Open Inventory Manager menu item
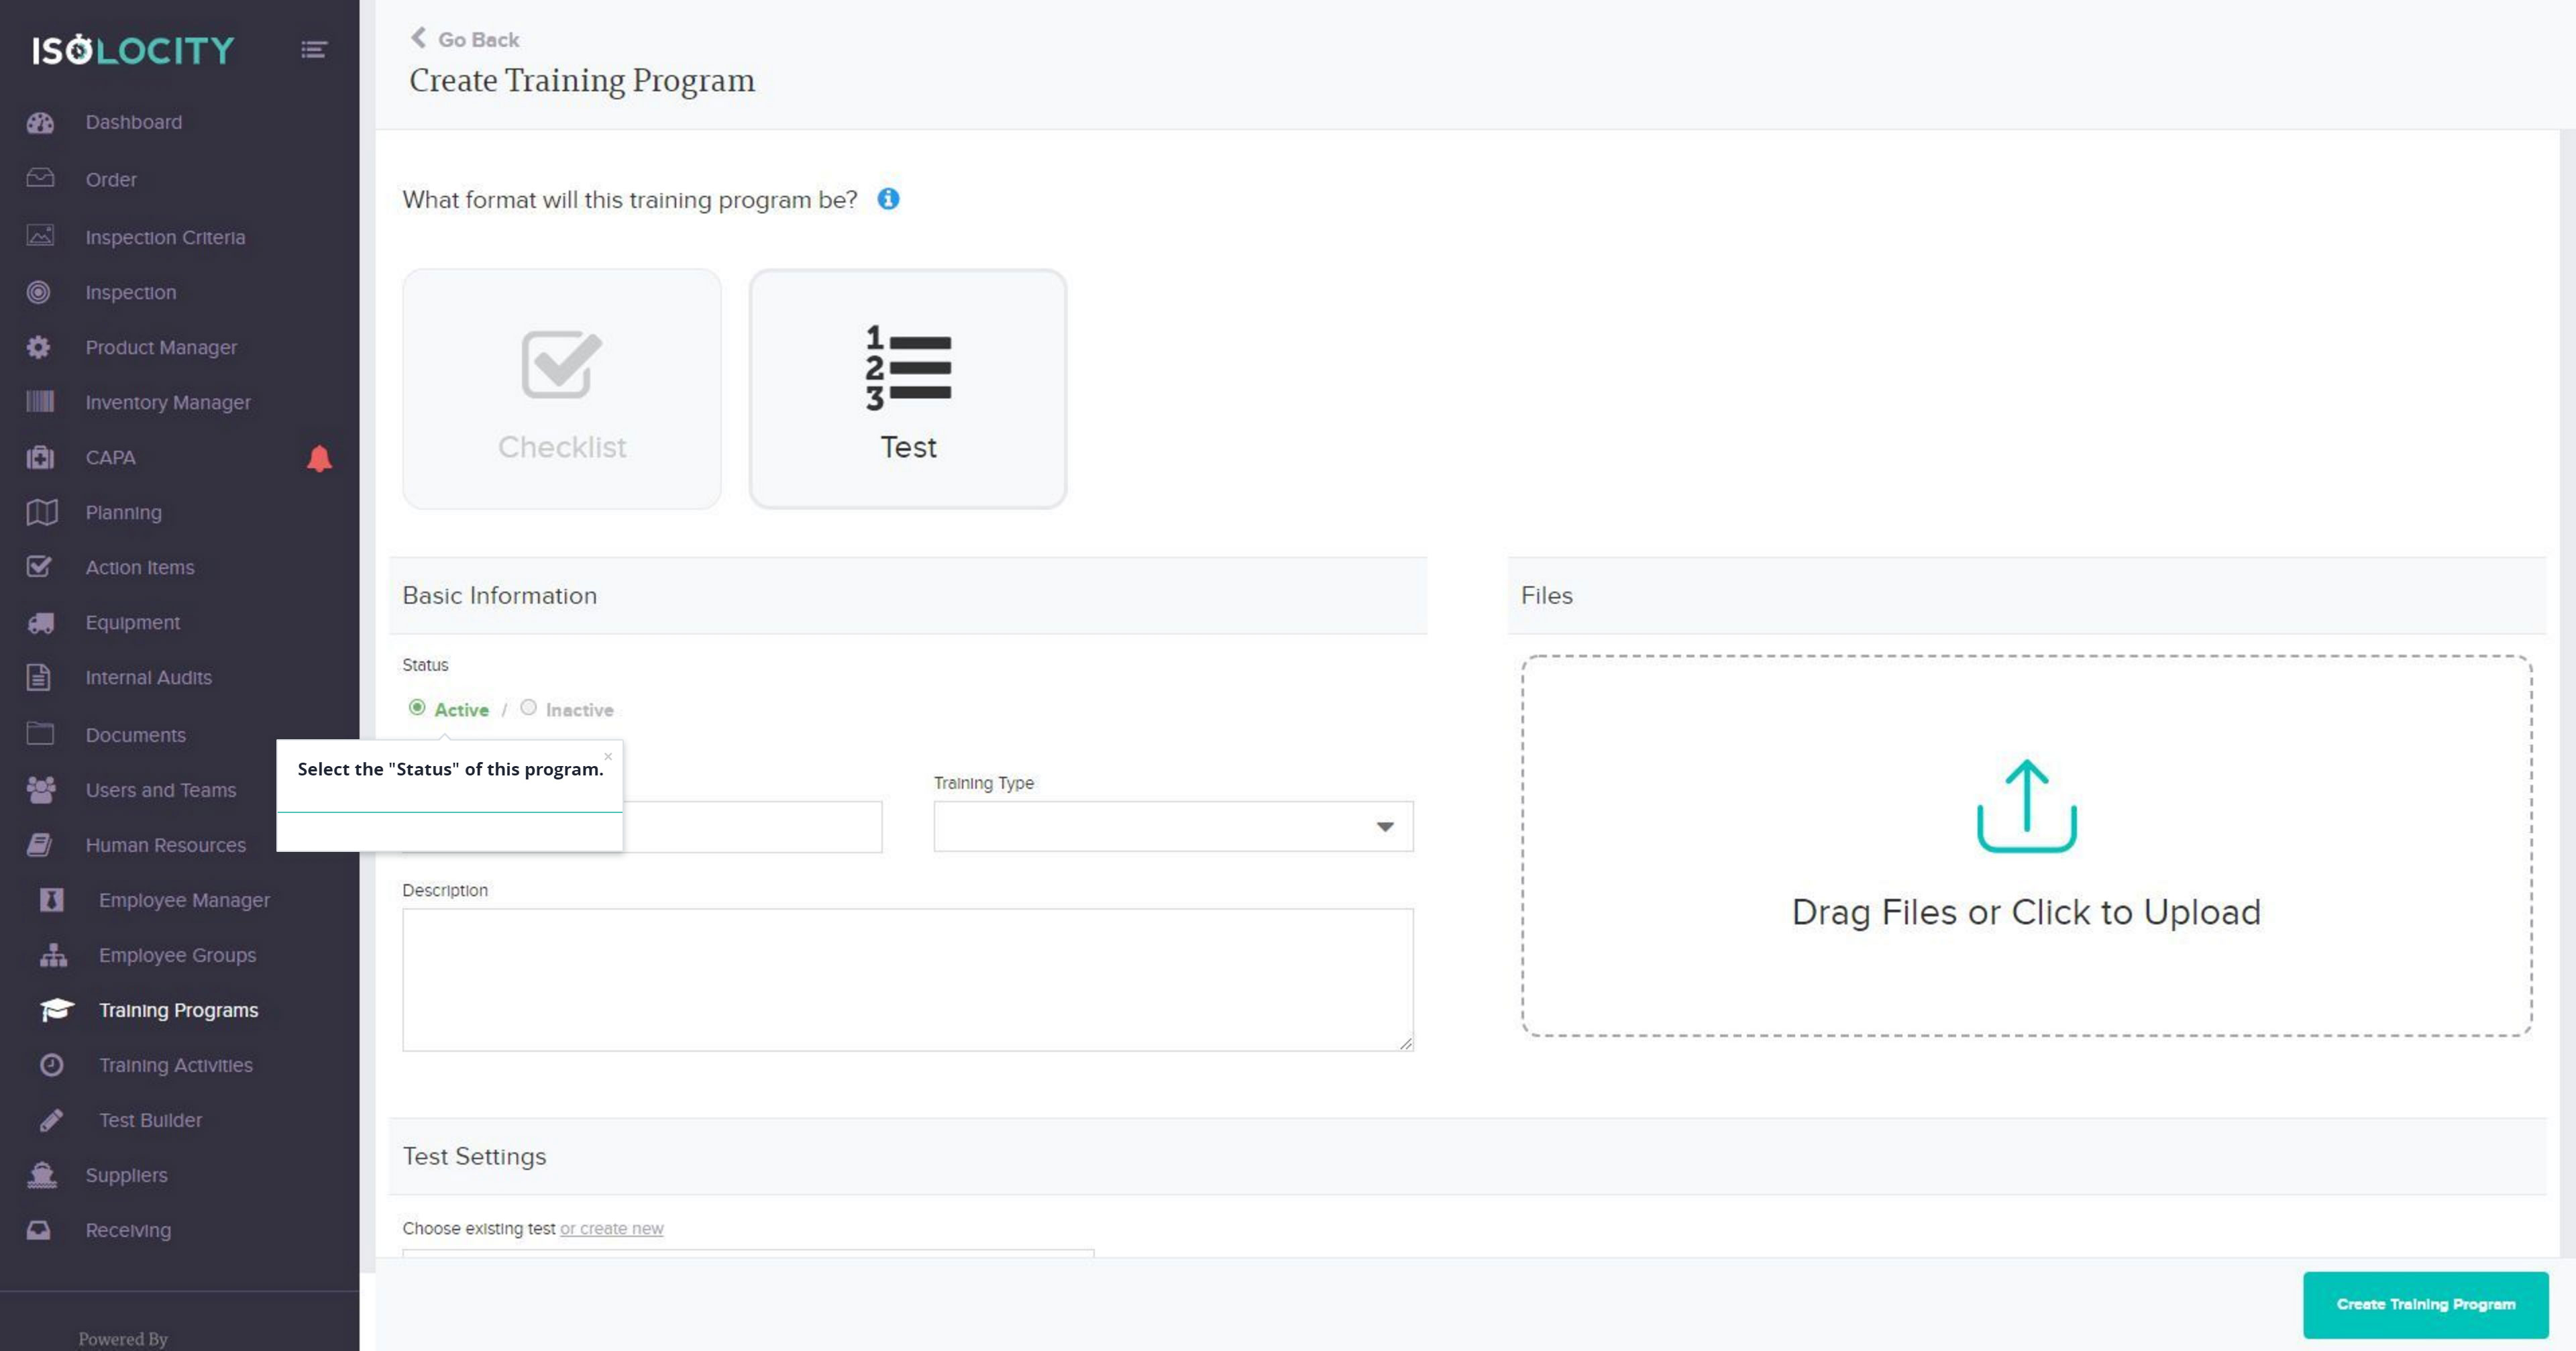Screen dimensions: 2576x1351 coord(168,402)
